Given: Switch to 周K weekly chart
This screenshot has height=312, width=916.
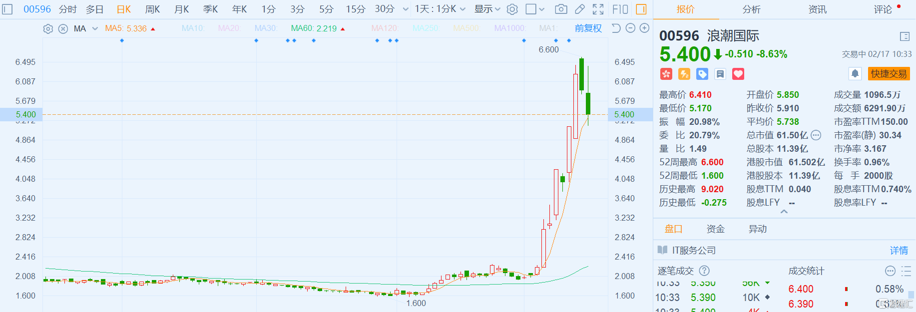Looking at the screenshot, I should point(152,9).
